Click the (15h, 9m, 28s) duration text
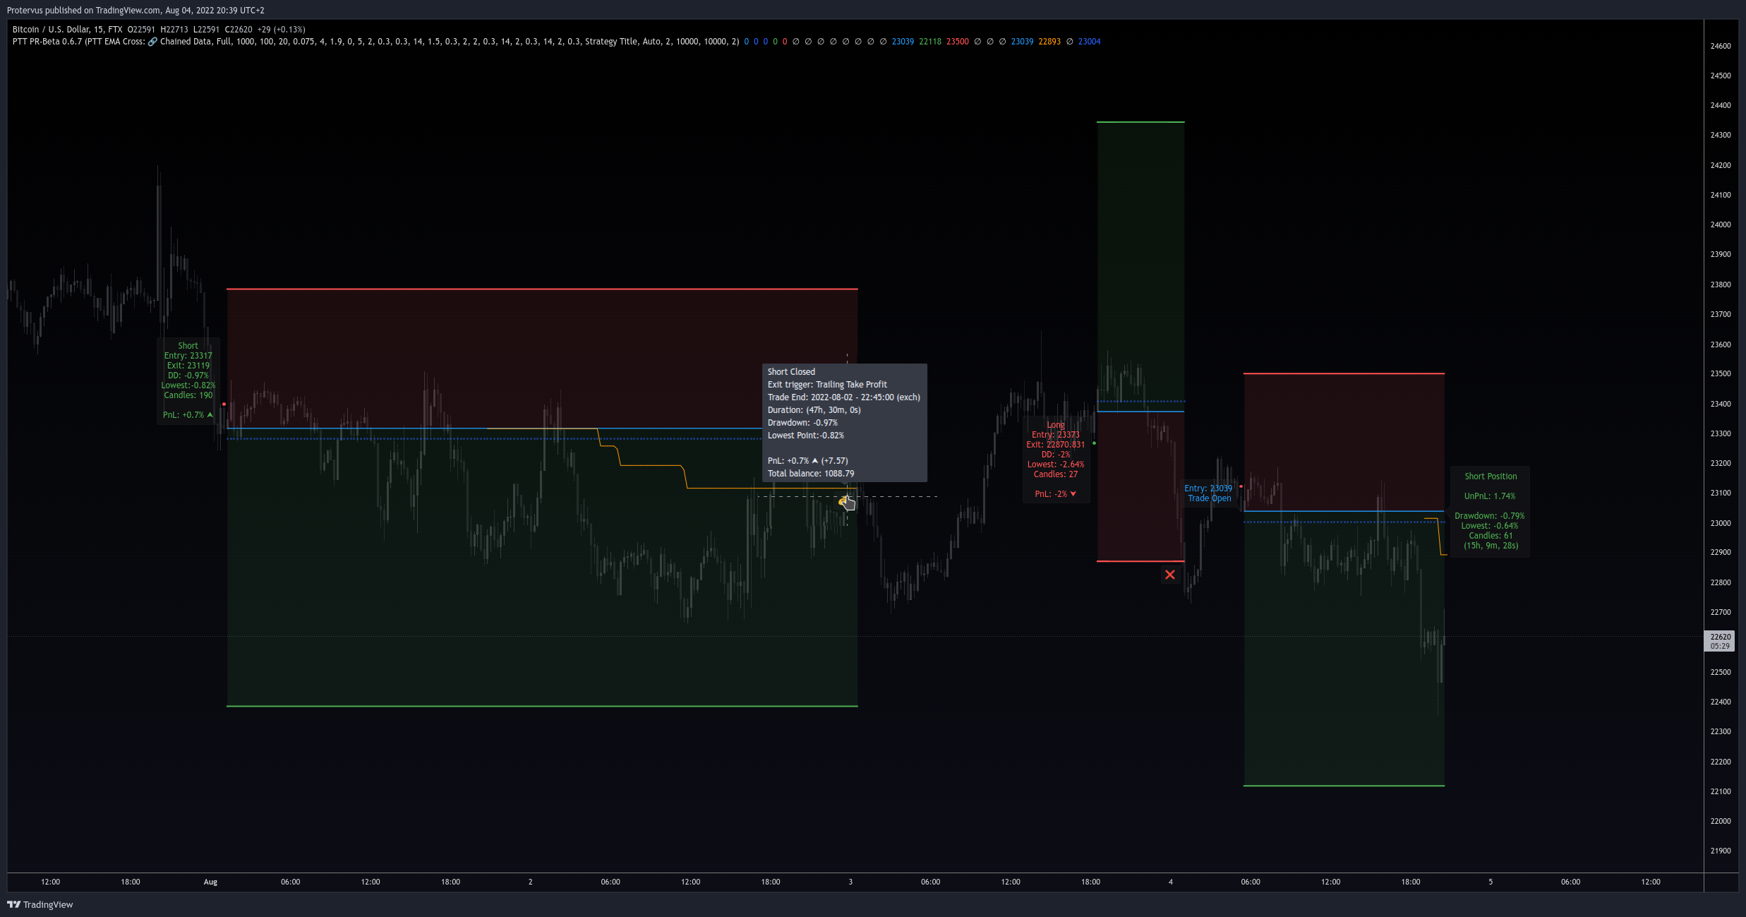 (1491, 546)
